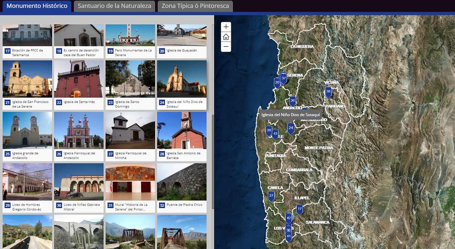
Task: Click map marker 17 near Illapel
Action: tap(299, 208)
